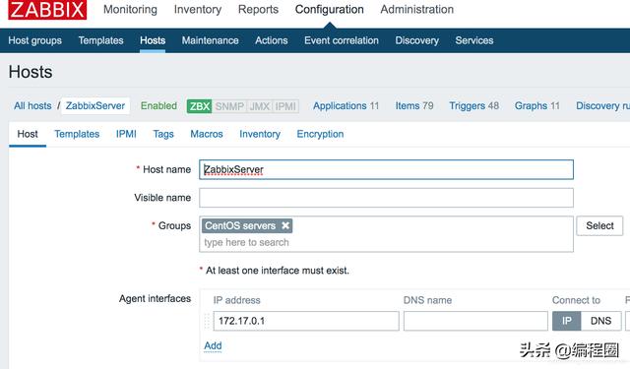Screen dimensions: 630x369
Task: Click the Enabled status link
Action: [158, 106]
